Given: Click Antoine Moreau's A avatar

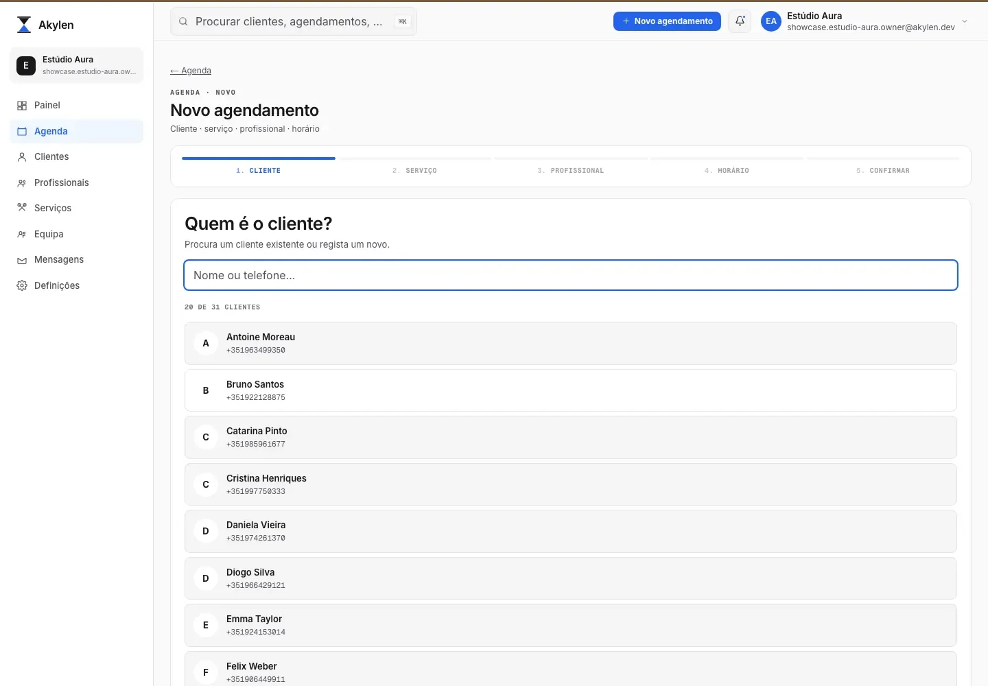Looking at the screenshot, I should tap(206, 344).
